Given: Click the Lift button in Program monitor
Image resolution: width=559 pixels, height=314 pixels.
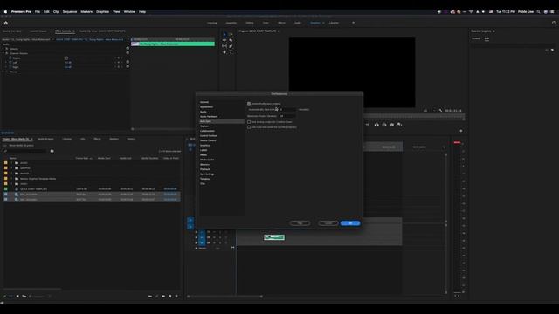Looking at the screenshot, I should 376,124.
